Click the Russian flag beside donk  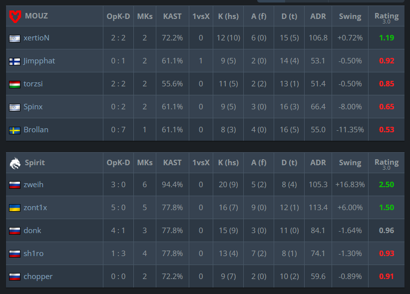coord(14,231)
